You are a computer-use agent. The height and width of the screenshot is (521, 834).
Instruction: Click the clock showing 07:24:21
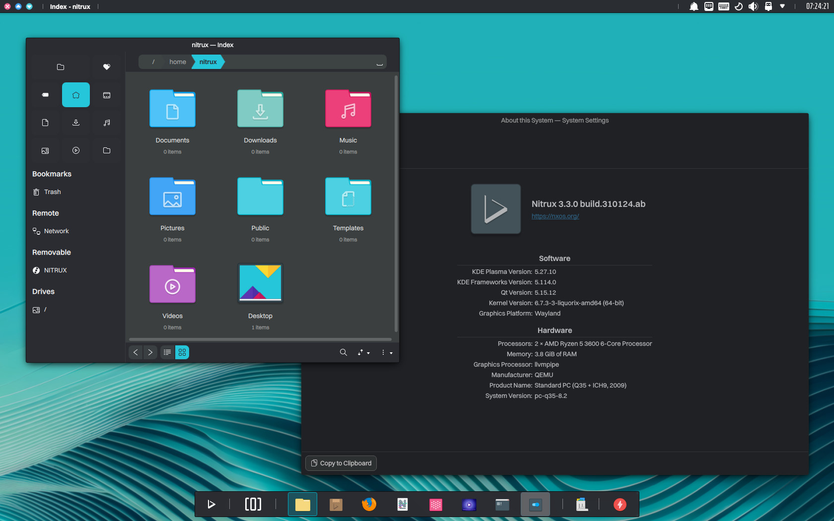click(x=817, y=6)
